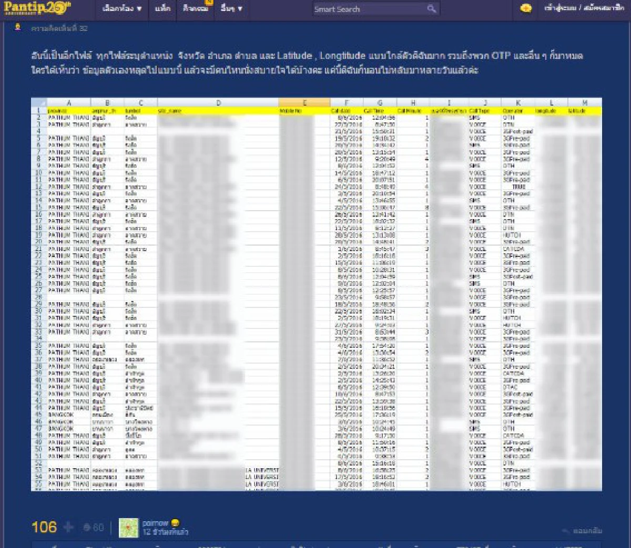The height and width of the screenshot is (548, 631).
Task: Open the เลือกห้อง dropdown menu
Action: tap(122, 8)
